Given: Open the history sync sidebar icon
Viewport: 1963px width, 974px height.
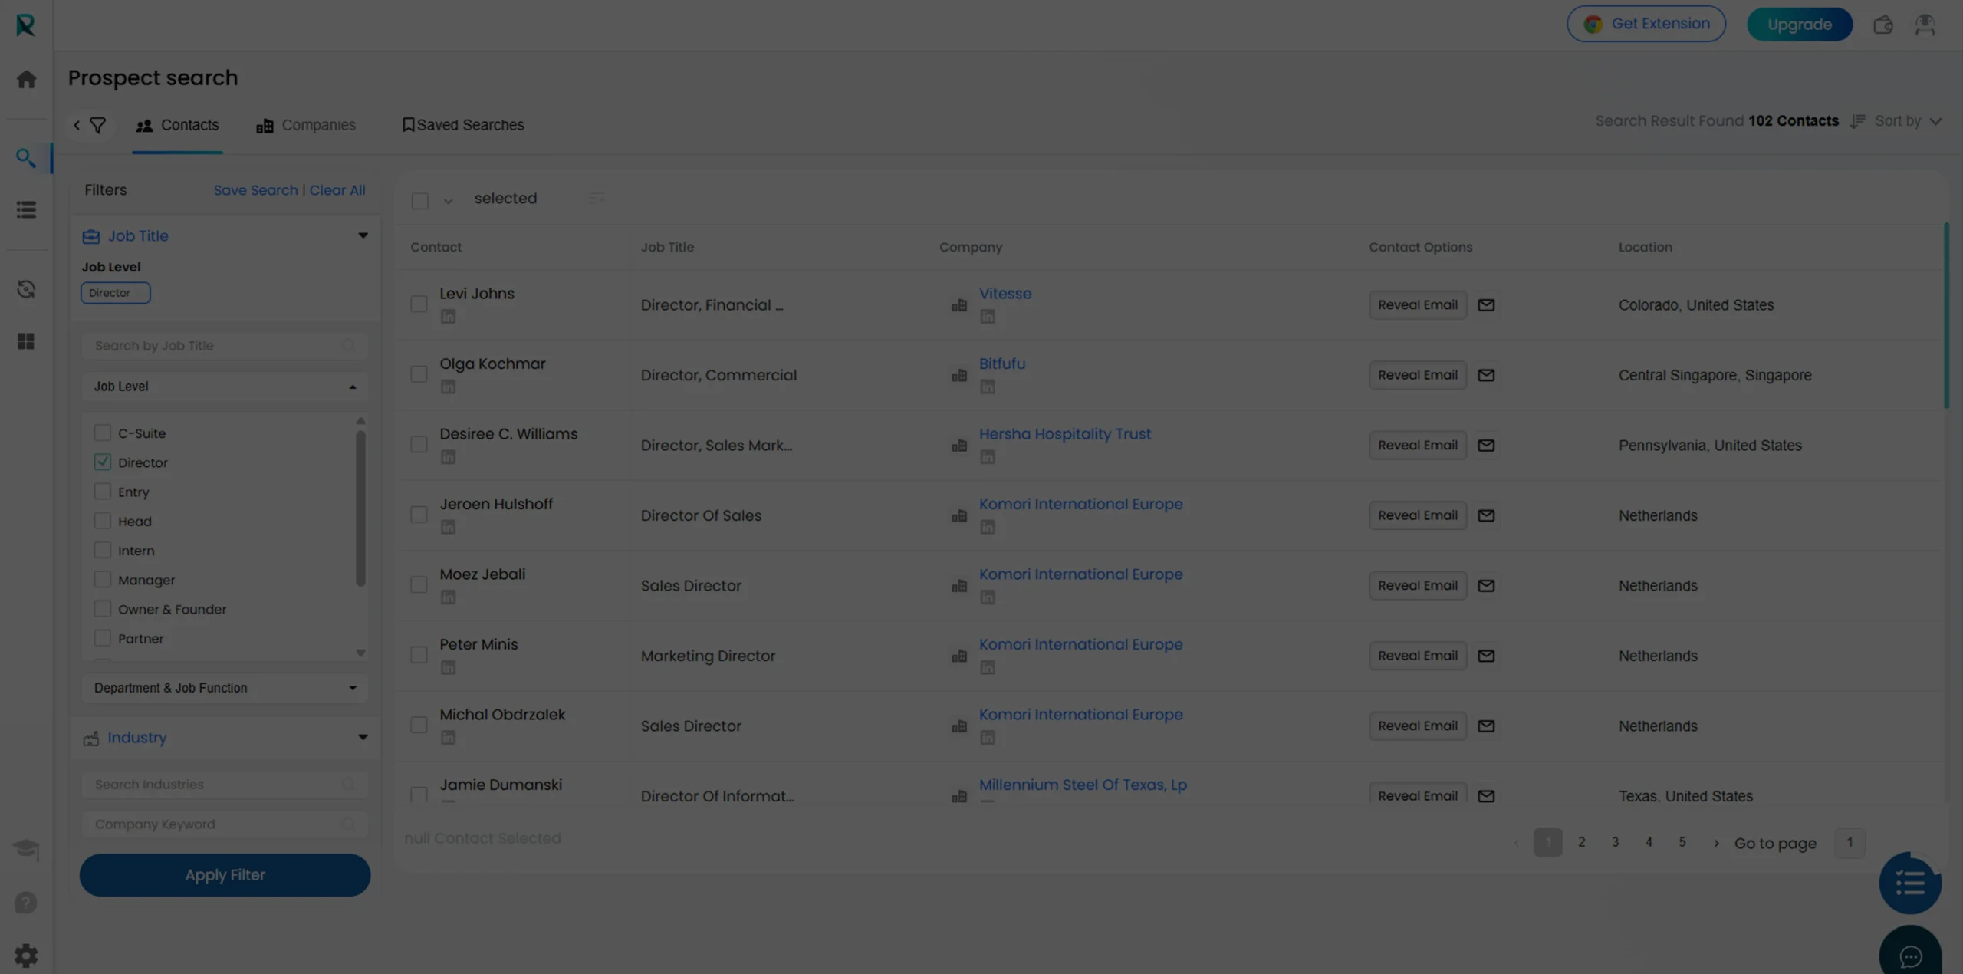Looking at the screenshot, I should point(26,289).
